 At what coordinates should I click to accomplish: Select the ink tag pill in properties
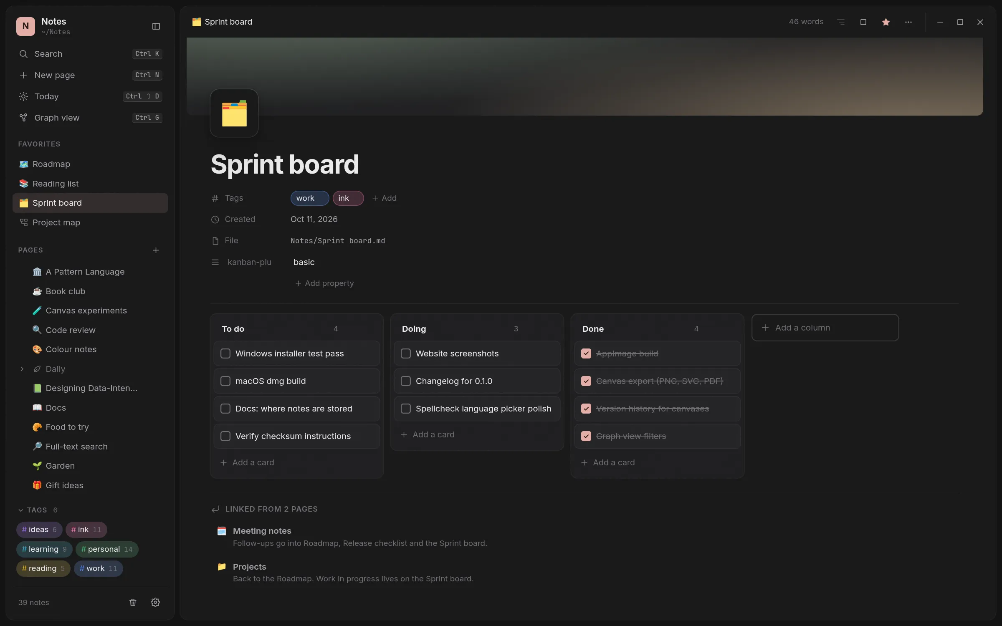[x=348, y=198]
